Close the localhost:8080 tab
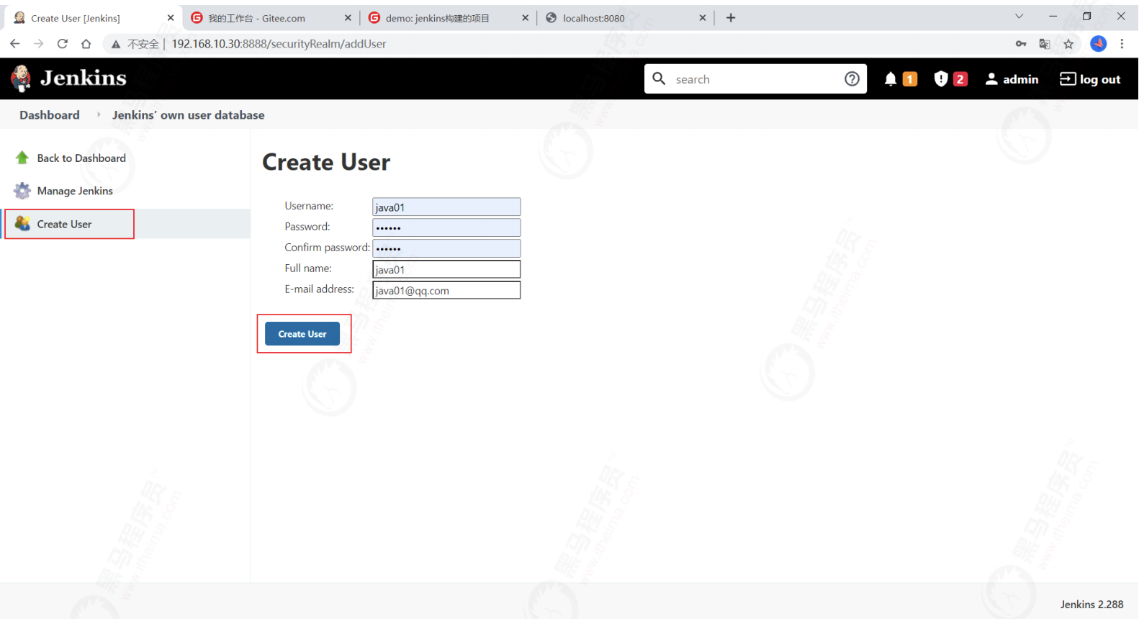Viewport: 1139px width, 619px height. pos(703,18)
